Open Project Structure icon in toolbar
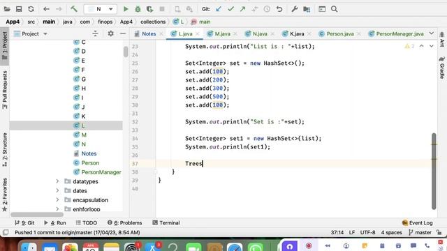 307,9
